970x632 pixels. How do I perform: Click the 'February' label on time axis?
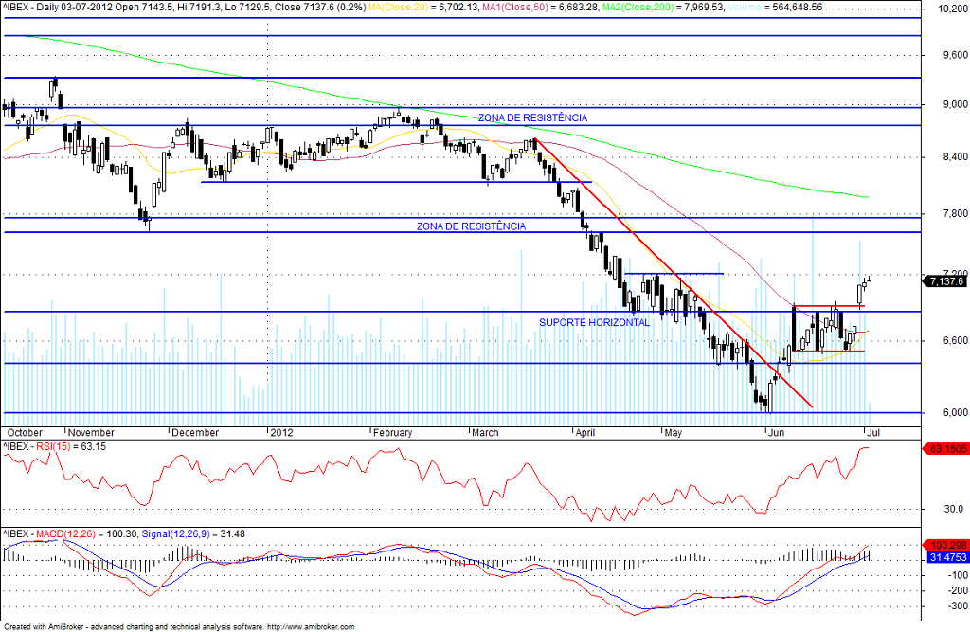click(393, 433)
